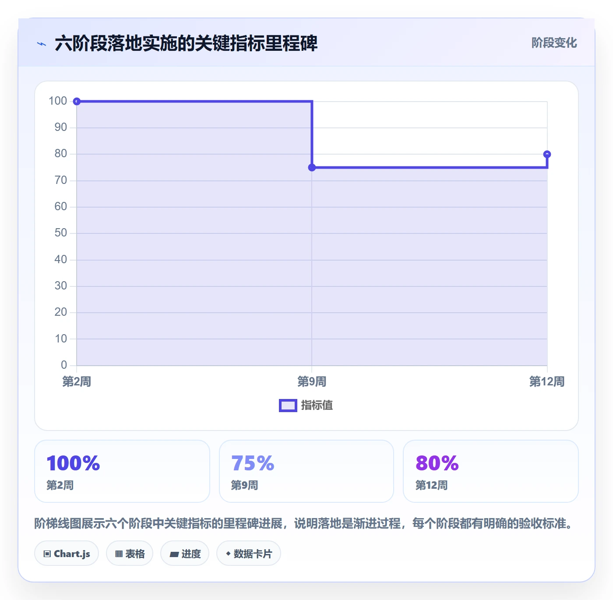Click the 阶段变化 label in the header

click(554, 43)
